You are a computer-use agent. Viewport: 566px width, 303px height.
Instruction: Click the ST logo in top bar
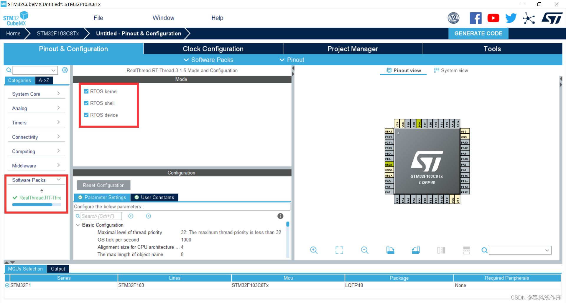[552, 18]
